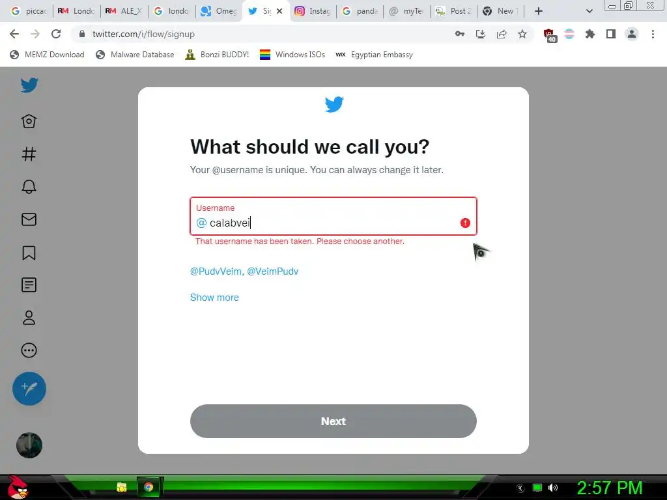Click the address bar URL twitter.com/i/flow/signup
The width and height of the screenshot is (667, 500).
(143, 34)
